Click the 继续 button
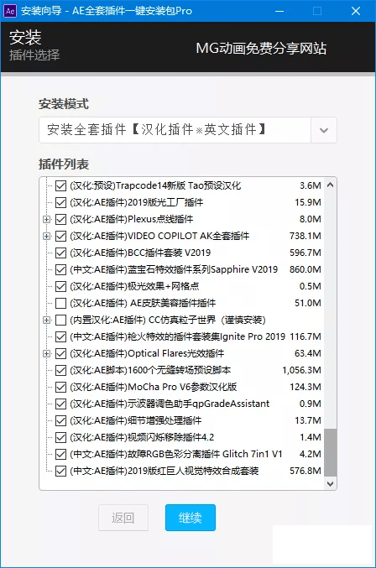Image resolution: width=376 pixels, height=568 pixels. 191,518
